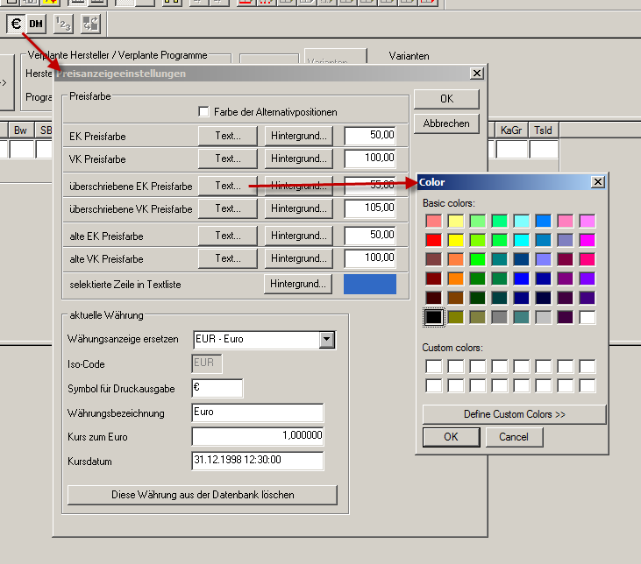Click Text button for EK Preisfarbe

228,136
